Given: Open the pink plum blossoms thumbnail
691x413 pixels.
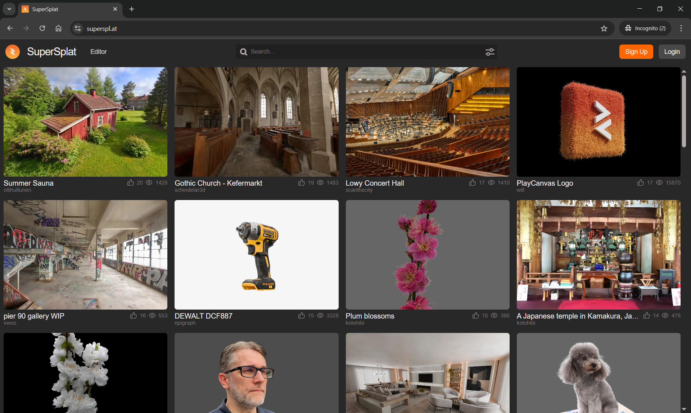Looking at the screenshot, I should coord(428,255).
